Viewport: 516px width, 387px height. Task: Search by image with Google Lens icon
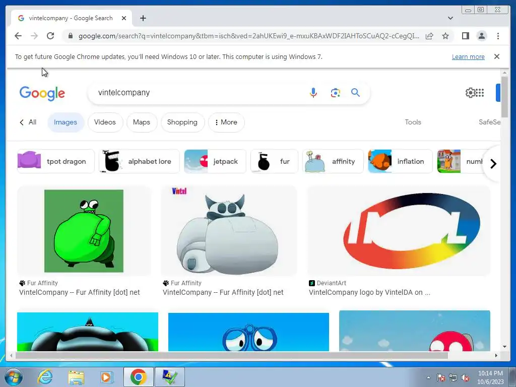point(335,93)
